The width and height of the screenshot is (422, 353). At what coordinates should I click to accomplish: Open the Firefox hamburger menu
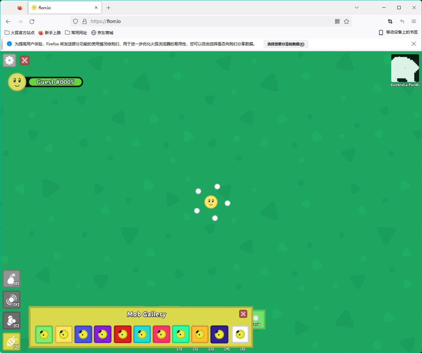pyautogui.click(x=413, y=21)
